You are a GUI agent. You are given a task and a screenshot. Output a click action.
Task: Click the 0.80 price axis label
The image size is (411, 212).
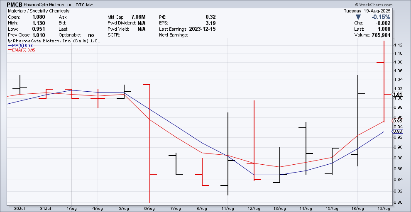[398, 202]
